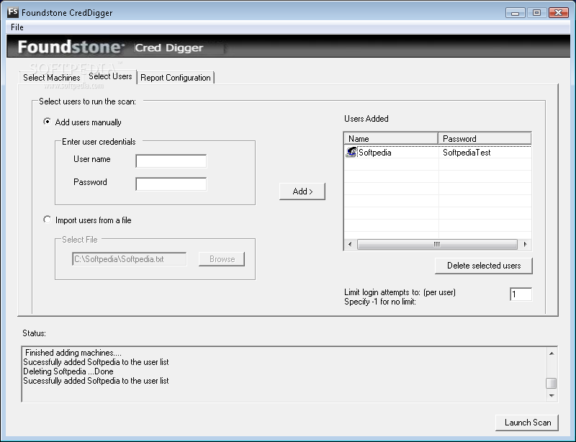Click the status log vertical scrollbar thumb
The image size is (576, 442).
pos(552,383)
